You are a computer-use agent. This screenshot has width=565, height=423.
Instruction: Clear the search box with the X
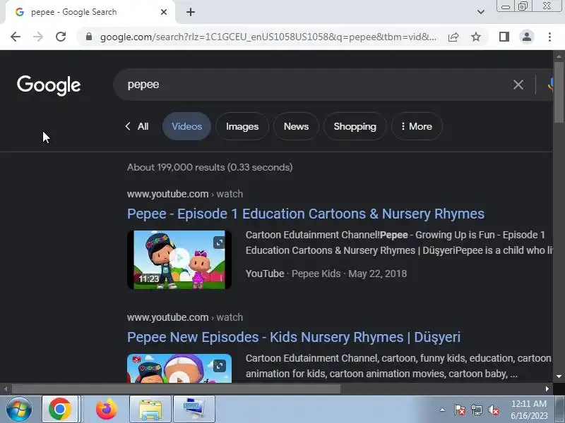coord(518,85)
